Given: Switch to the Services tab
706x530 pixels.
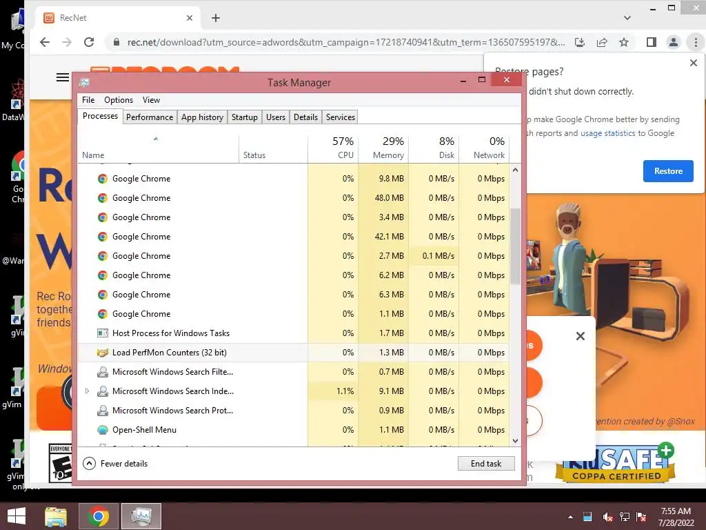Looking at the screenshot, I should (341, 117).
